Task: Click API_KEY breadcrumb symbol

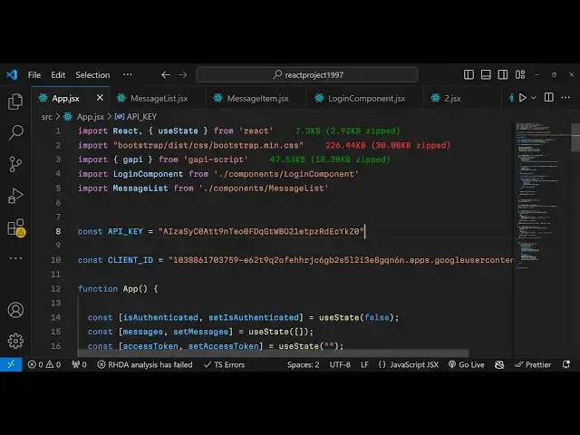Action: (141, 117)
